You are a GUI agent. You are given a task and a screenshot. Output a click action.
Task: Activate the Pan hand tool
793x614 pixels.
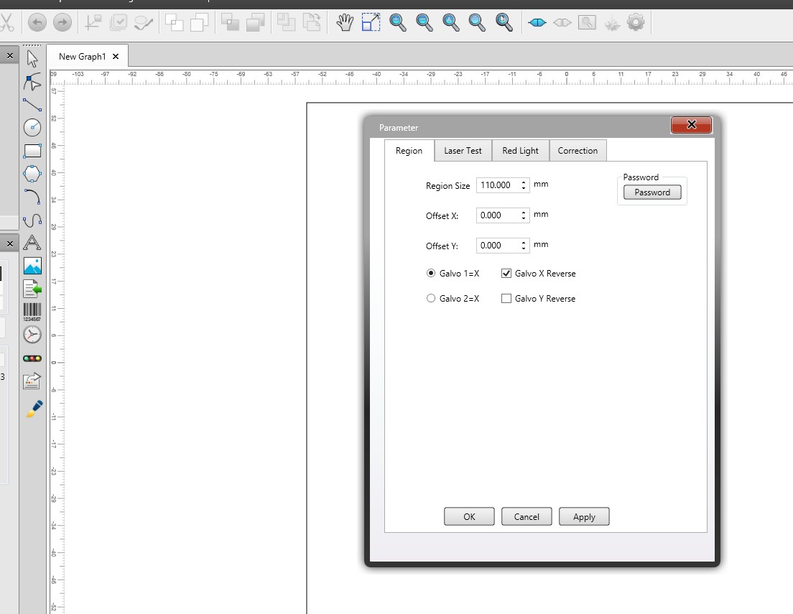(345, 23)
